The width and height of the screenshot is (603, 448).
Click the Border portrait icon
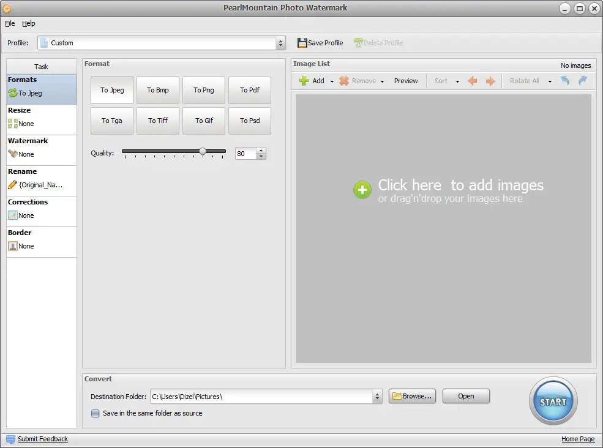point(13,246)
